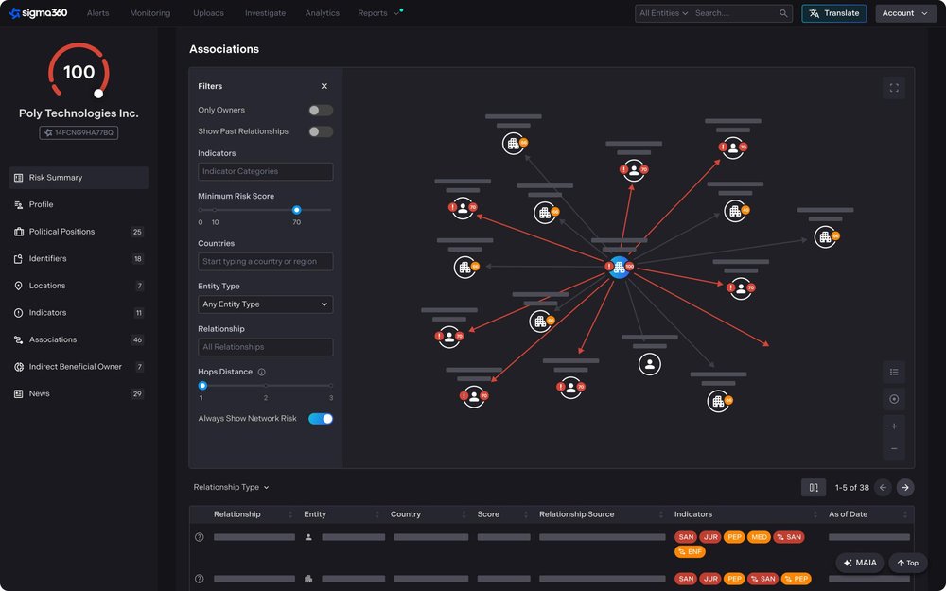Open the Relationship Type dropdown
Image resolution: width=946 pixels, height=591 pixels.
pyautogui.click(x=231, y=486)
